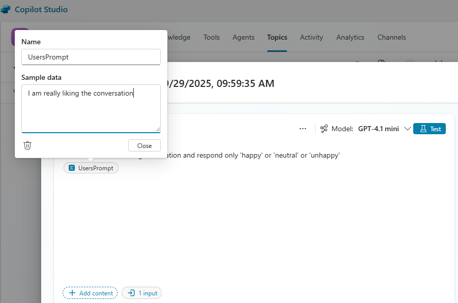Click the model network icon beside Model label
The image size is (458, 303).
pos(324,129)
